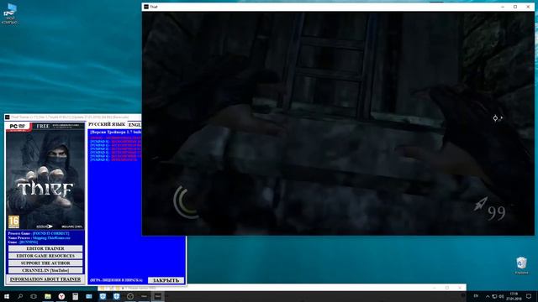Screen dimensions: 538x302
Task: Click the ЗАКРЫТЬ button in the trainer
Action: [166, 280]
